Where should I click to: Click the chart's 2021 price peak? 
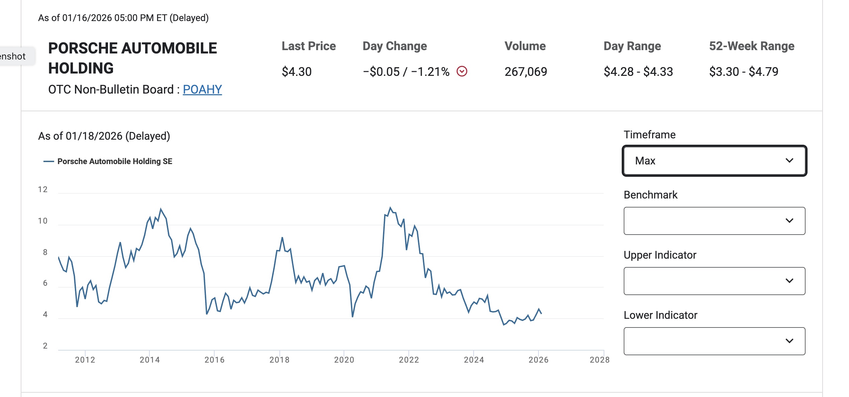pyautogui.click(x=390, y=208)
